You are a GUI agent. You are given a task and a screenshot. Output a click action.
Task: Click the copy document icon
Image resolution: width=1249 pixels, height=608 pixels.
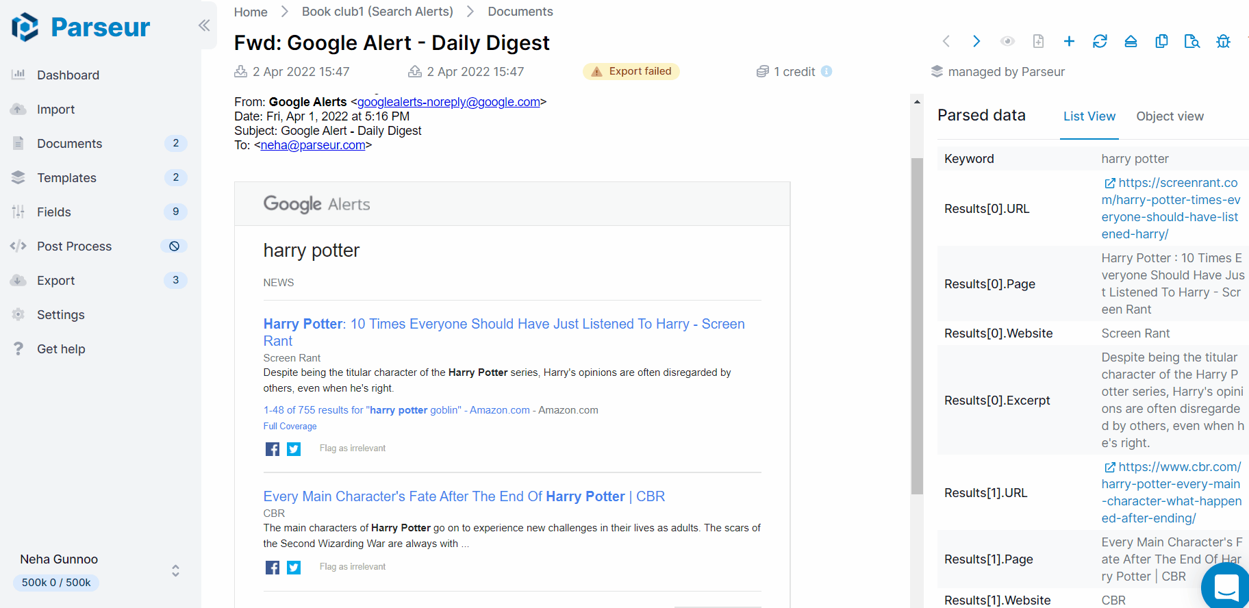coord(1161,42)
